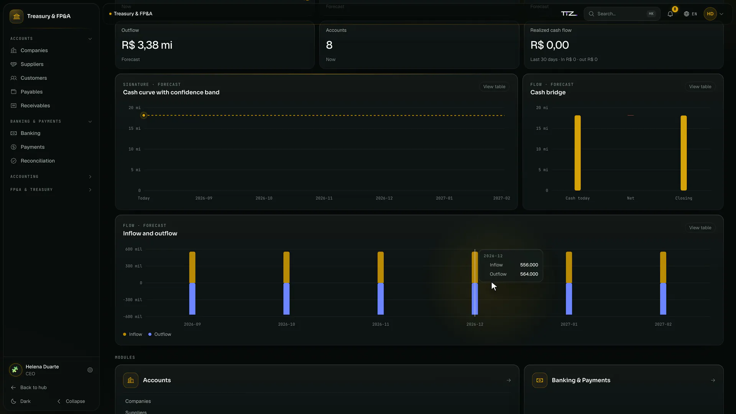Image resolution: width=736 pixels, height=414 pixels.
Task: View table for Cash curve chart
Action: pos(494,87)
